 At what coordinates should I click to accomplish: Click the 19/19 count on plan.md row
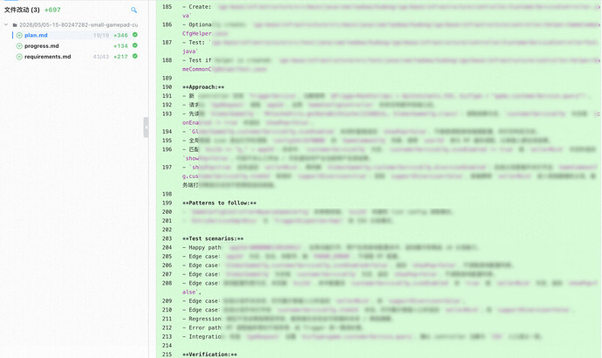coord(101,35)
